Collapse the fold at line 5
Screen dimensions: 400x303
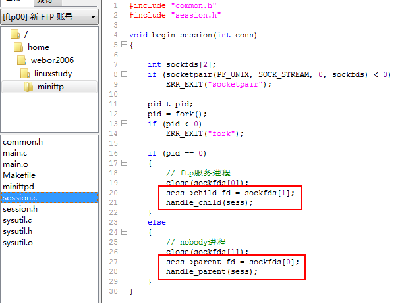124,45
